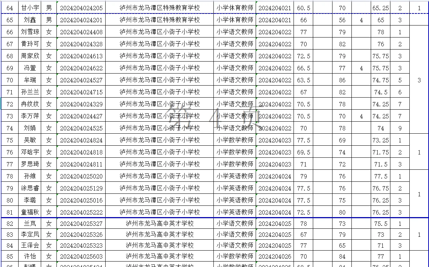Select the total score 76.75 for 涂思睿
The width and height of the screenshot is (429, 267).
(380, 188)
